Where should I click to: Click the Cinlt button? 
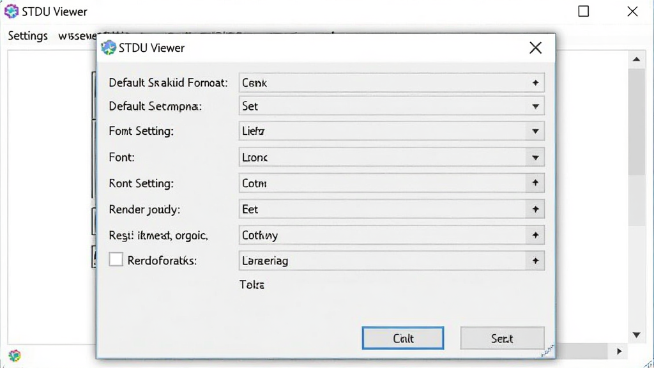pyautogui.click(x=403, y=338)
